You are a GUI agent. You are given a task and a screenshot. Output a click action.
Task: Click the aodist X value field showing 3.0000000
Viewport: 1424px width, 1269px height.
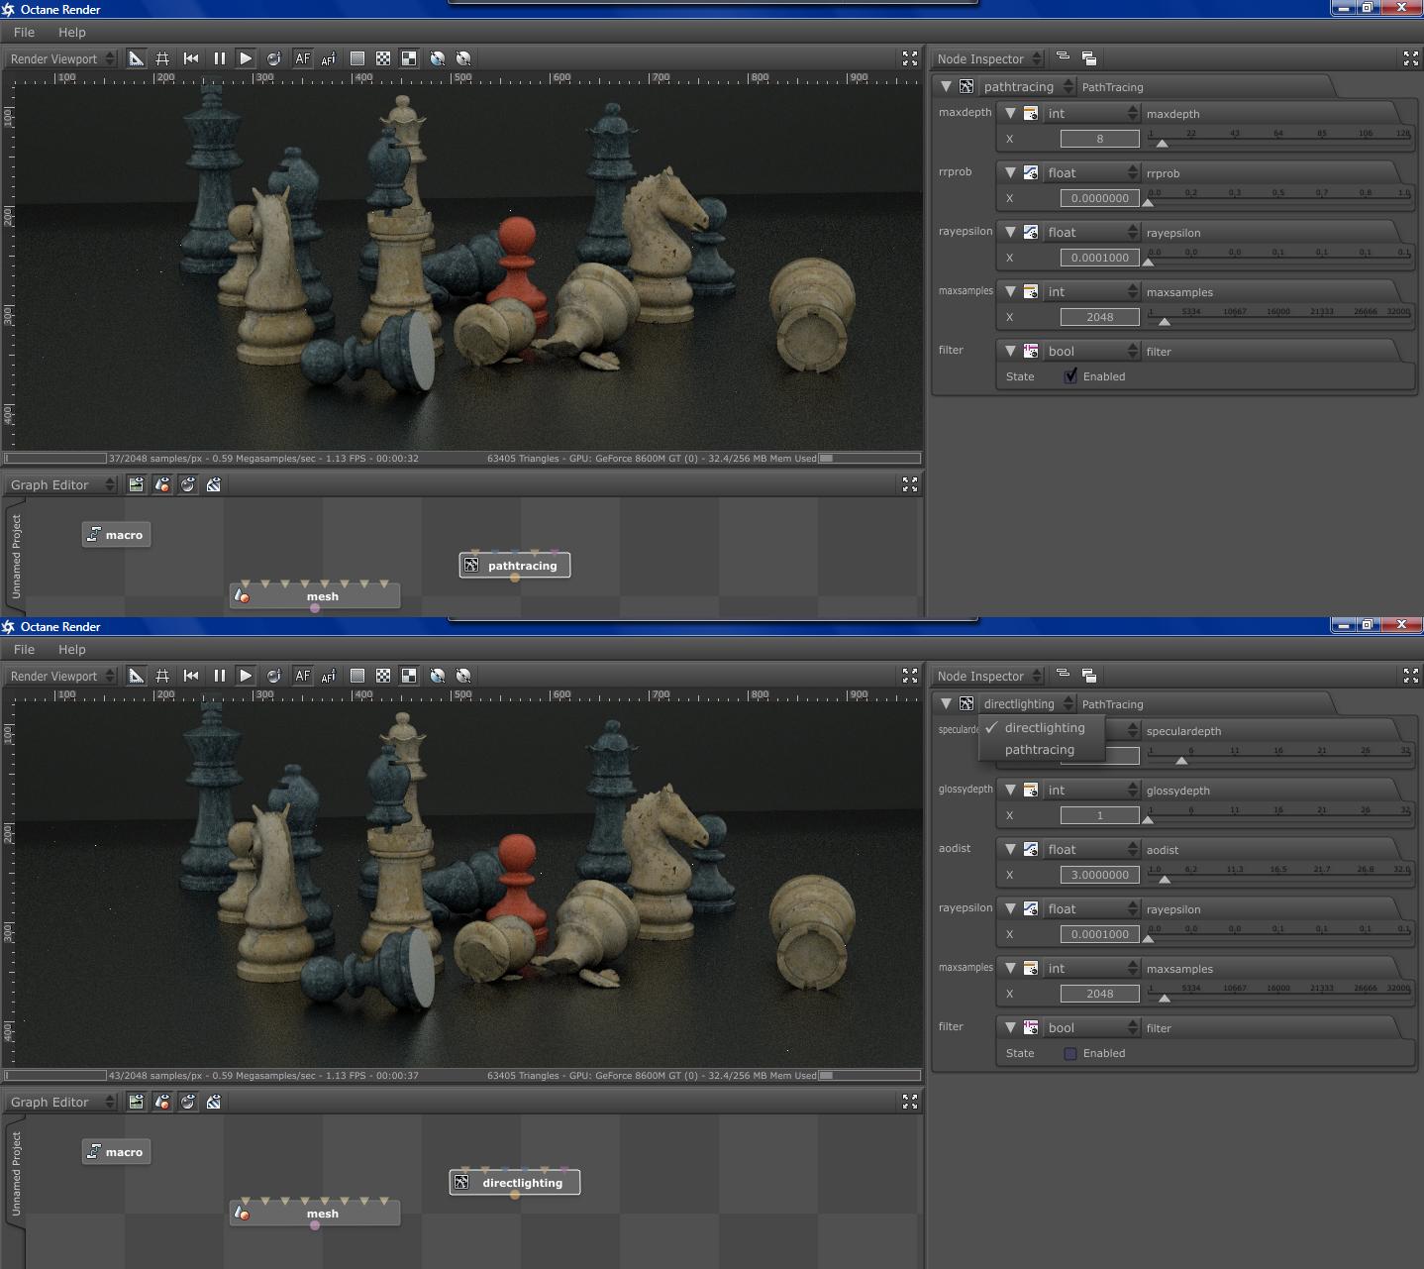tap(1099, 875)
